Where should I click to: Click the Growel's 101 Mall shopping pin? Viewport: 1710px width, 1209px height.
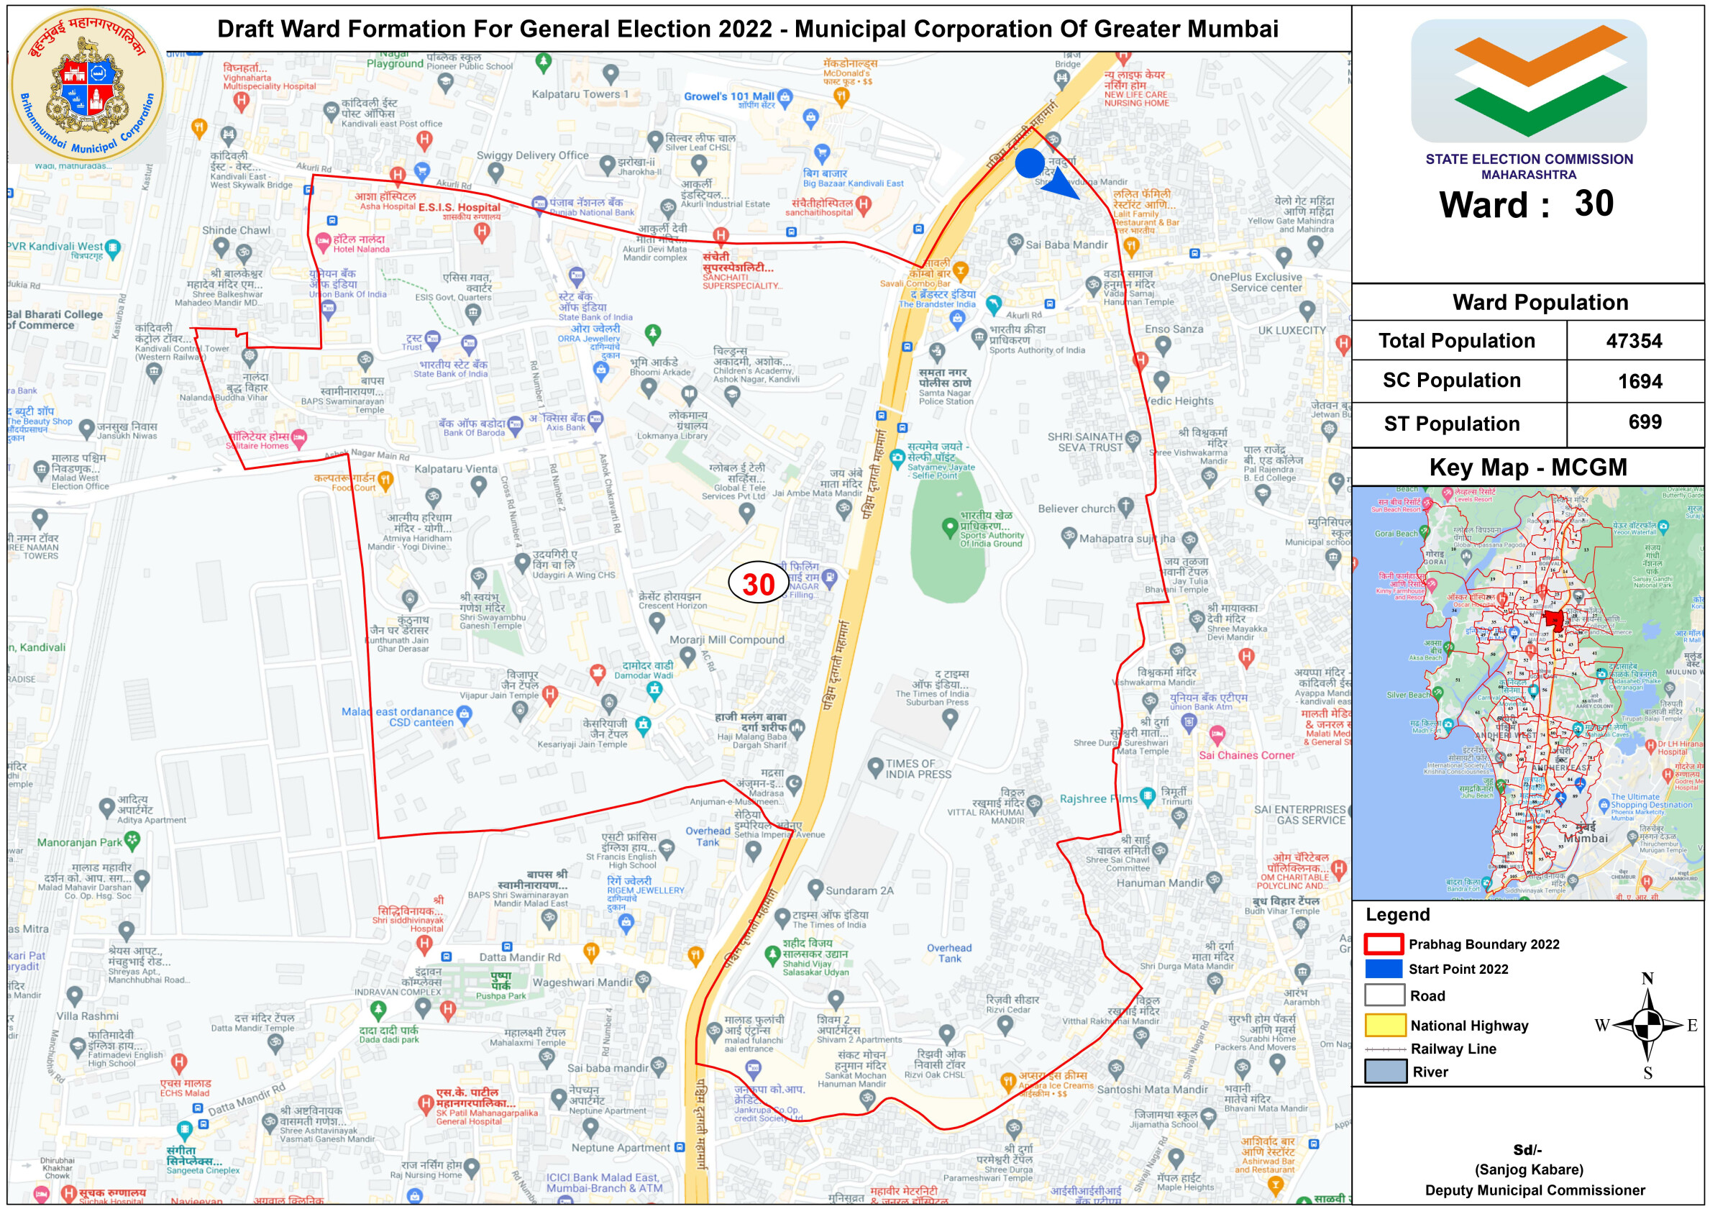pyautogui.click(x=785, y=97)
